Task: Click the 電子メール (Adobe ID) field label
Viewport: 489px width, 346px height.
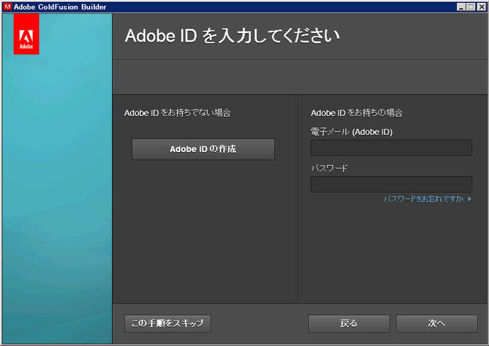Action: tap(352, 132)
